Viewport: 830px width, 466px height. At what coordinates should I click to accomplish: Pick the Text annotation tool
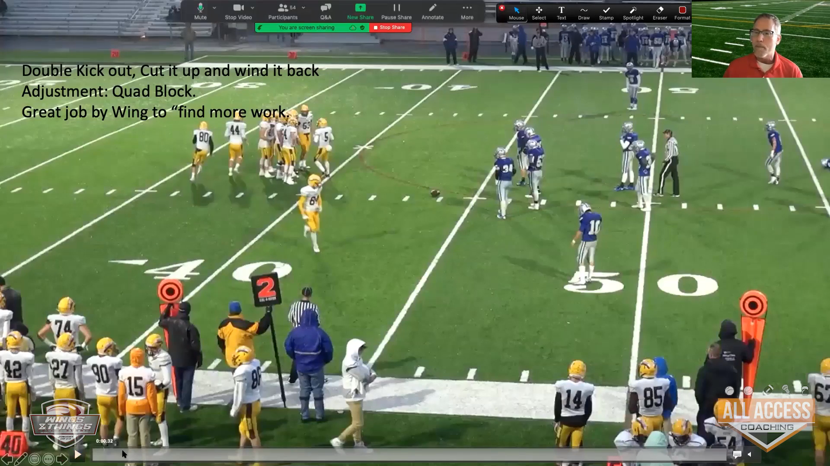[x=561, y=12]
